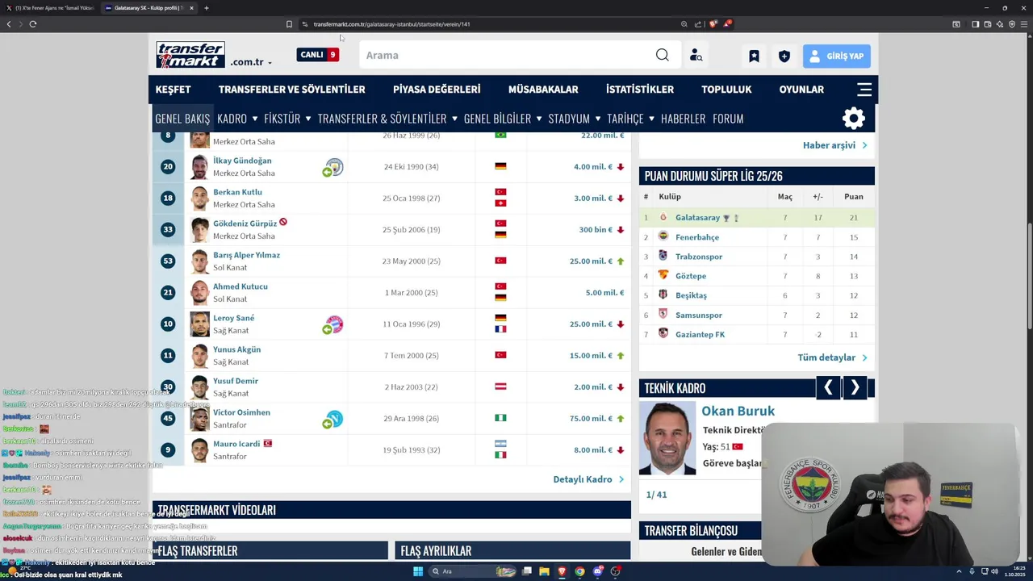Open Chrome from the taskbar
Viewport: 1033px width, 581px height.
click(579, 571)
